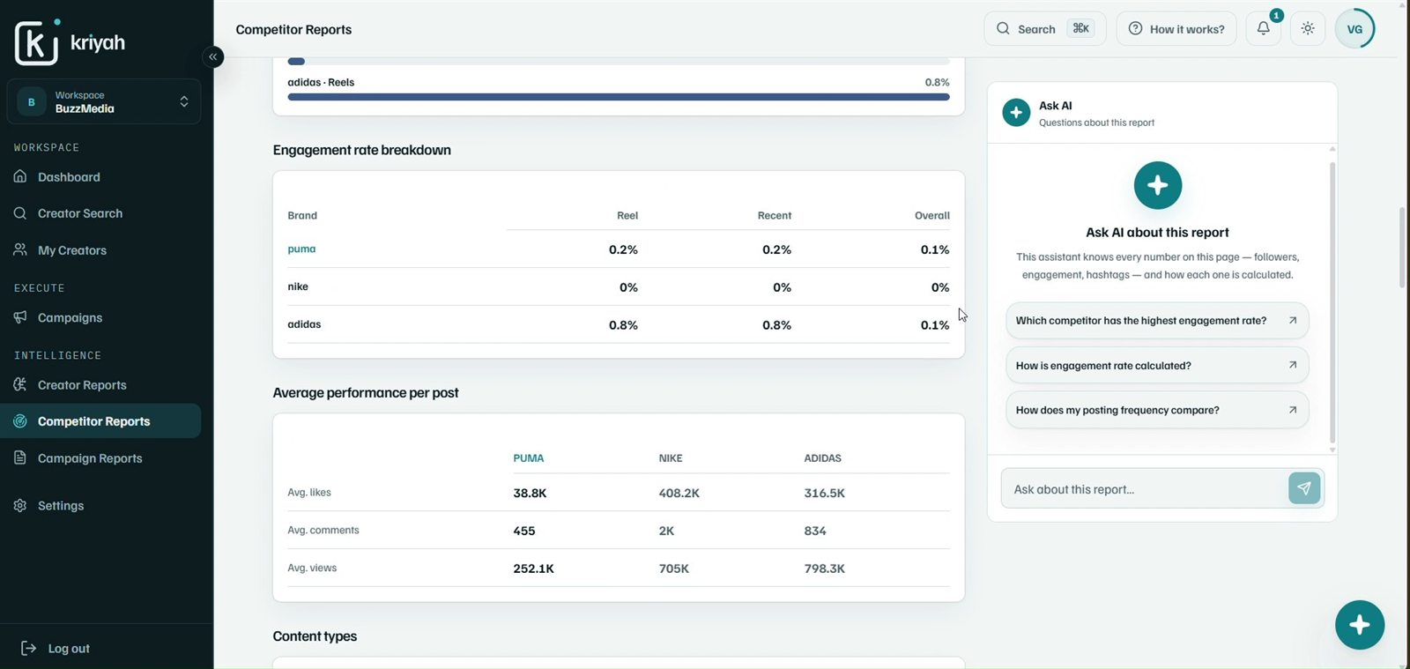Ask which competitor has the highest engagement rate
1410x669 pixels.
click(x=1156, y=321)
